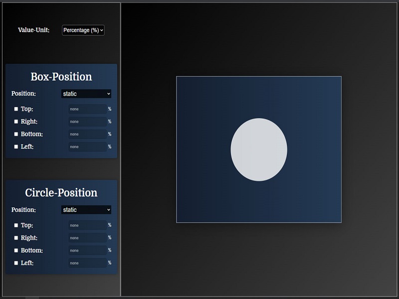Viewport: 399px width, 299px height.
Task: Enable the Bottom checkbox under Circle-Position
Action: [x=15, y=250]
